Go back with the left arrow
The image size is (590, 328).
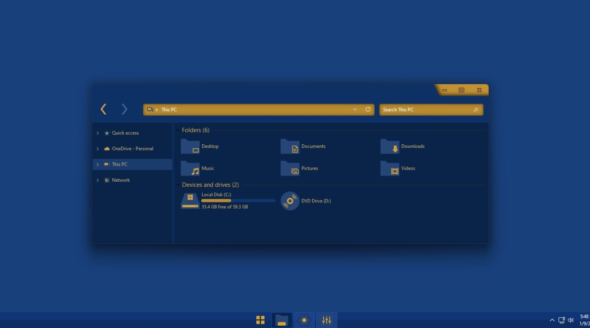pos(103,109)
